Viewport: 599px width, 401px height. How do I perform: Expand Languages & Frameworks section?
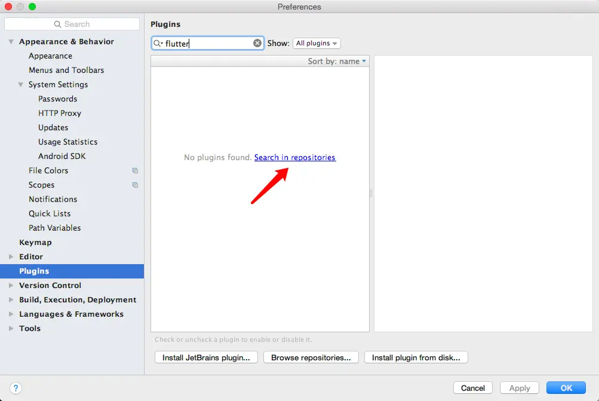[11, 314]
